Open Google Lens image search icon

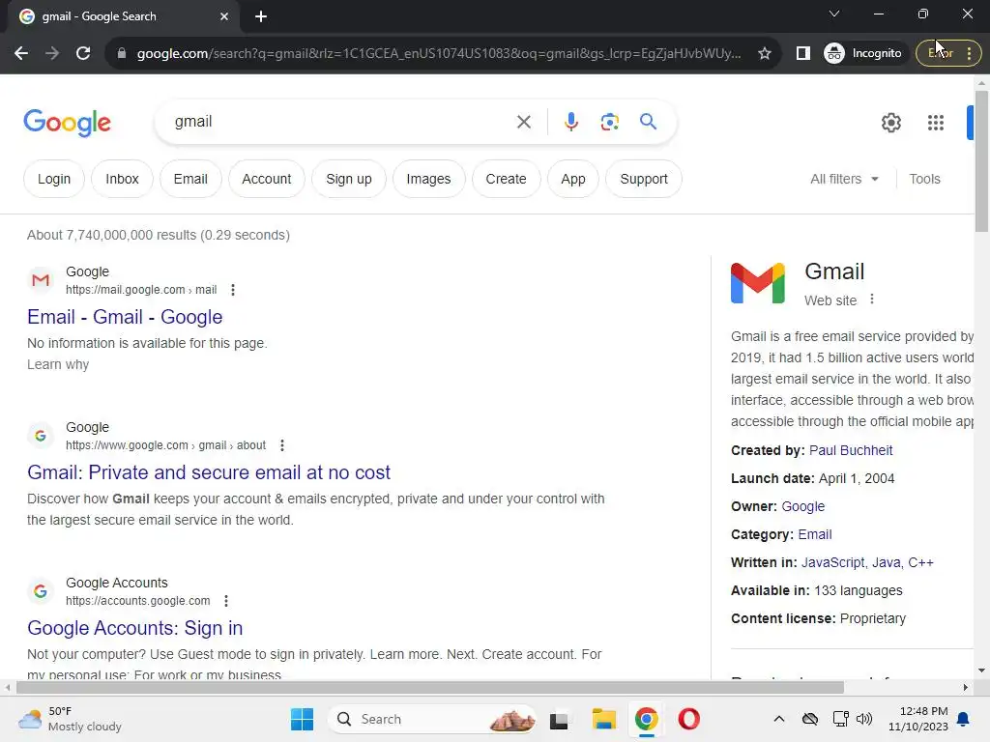(x=609, y=122)
